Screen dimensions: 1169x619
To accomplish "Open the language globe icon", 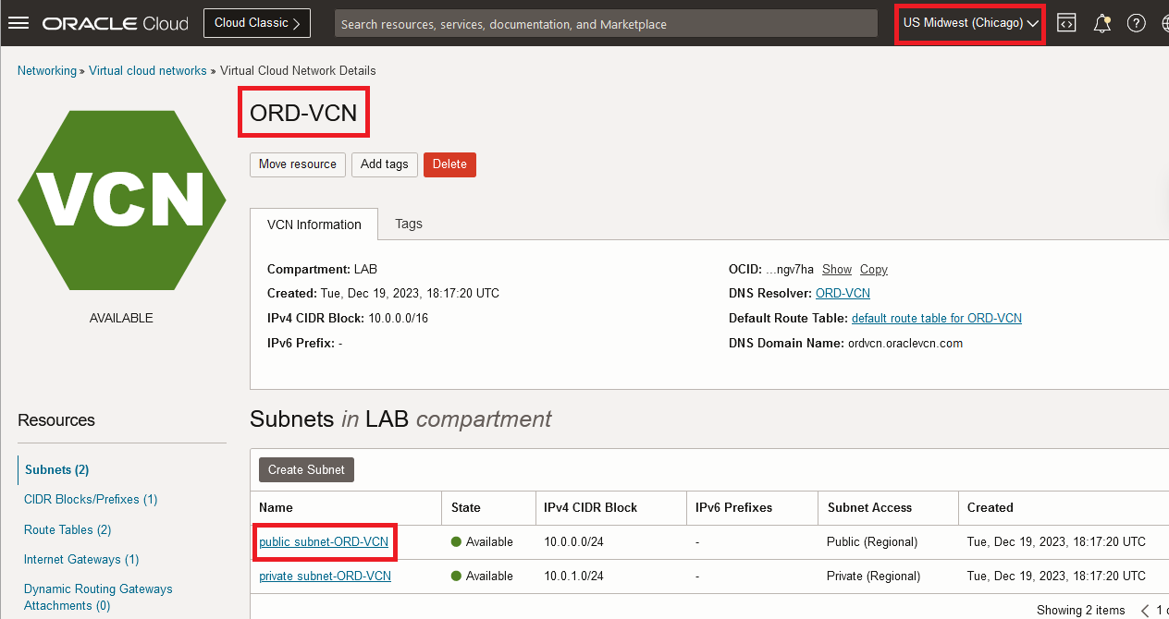I will 1165,23.
